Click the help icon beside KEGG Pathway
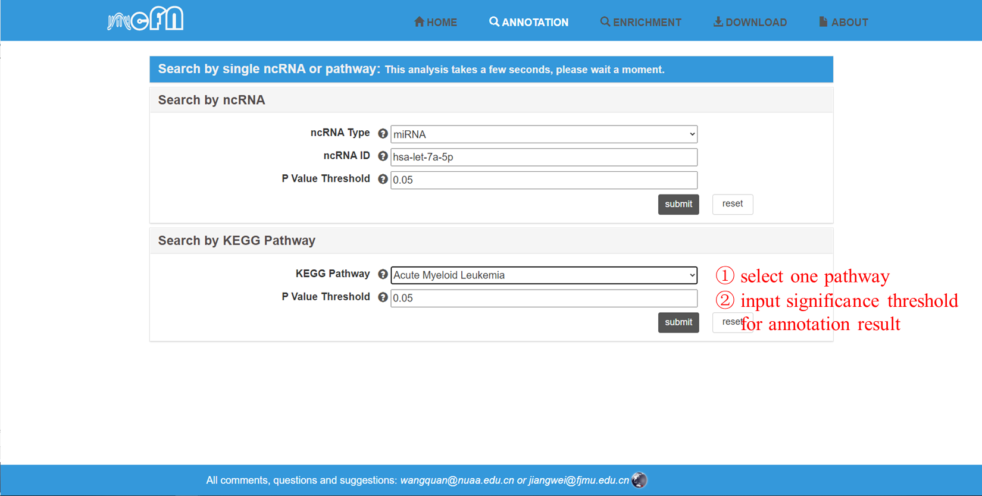This screenshot has height=496, width=982. pos(383,274)
